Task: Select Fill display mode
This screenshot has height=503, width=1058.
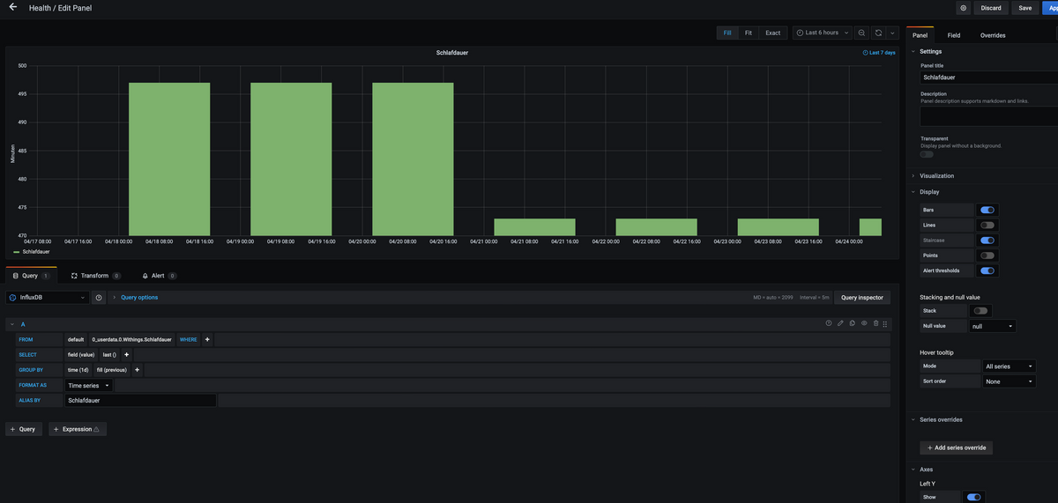Action: click(727, 33)
